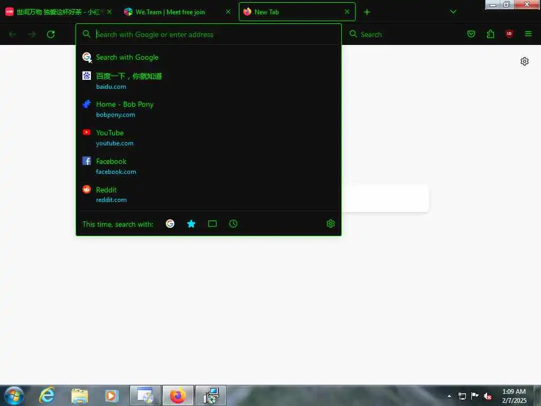Click the network tray icon
Screen dimensions: 541x406
(x=462, y=396)
